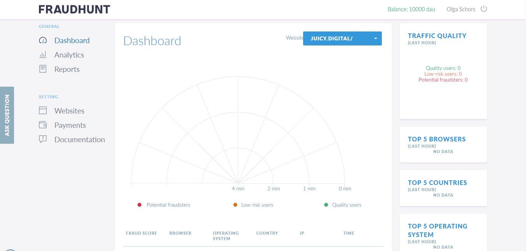Viewport: 526px width, 251px height.
Task: Open the Documentation help icon
Action: click(42, 139)
